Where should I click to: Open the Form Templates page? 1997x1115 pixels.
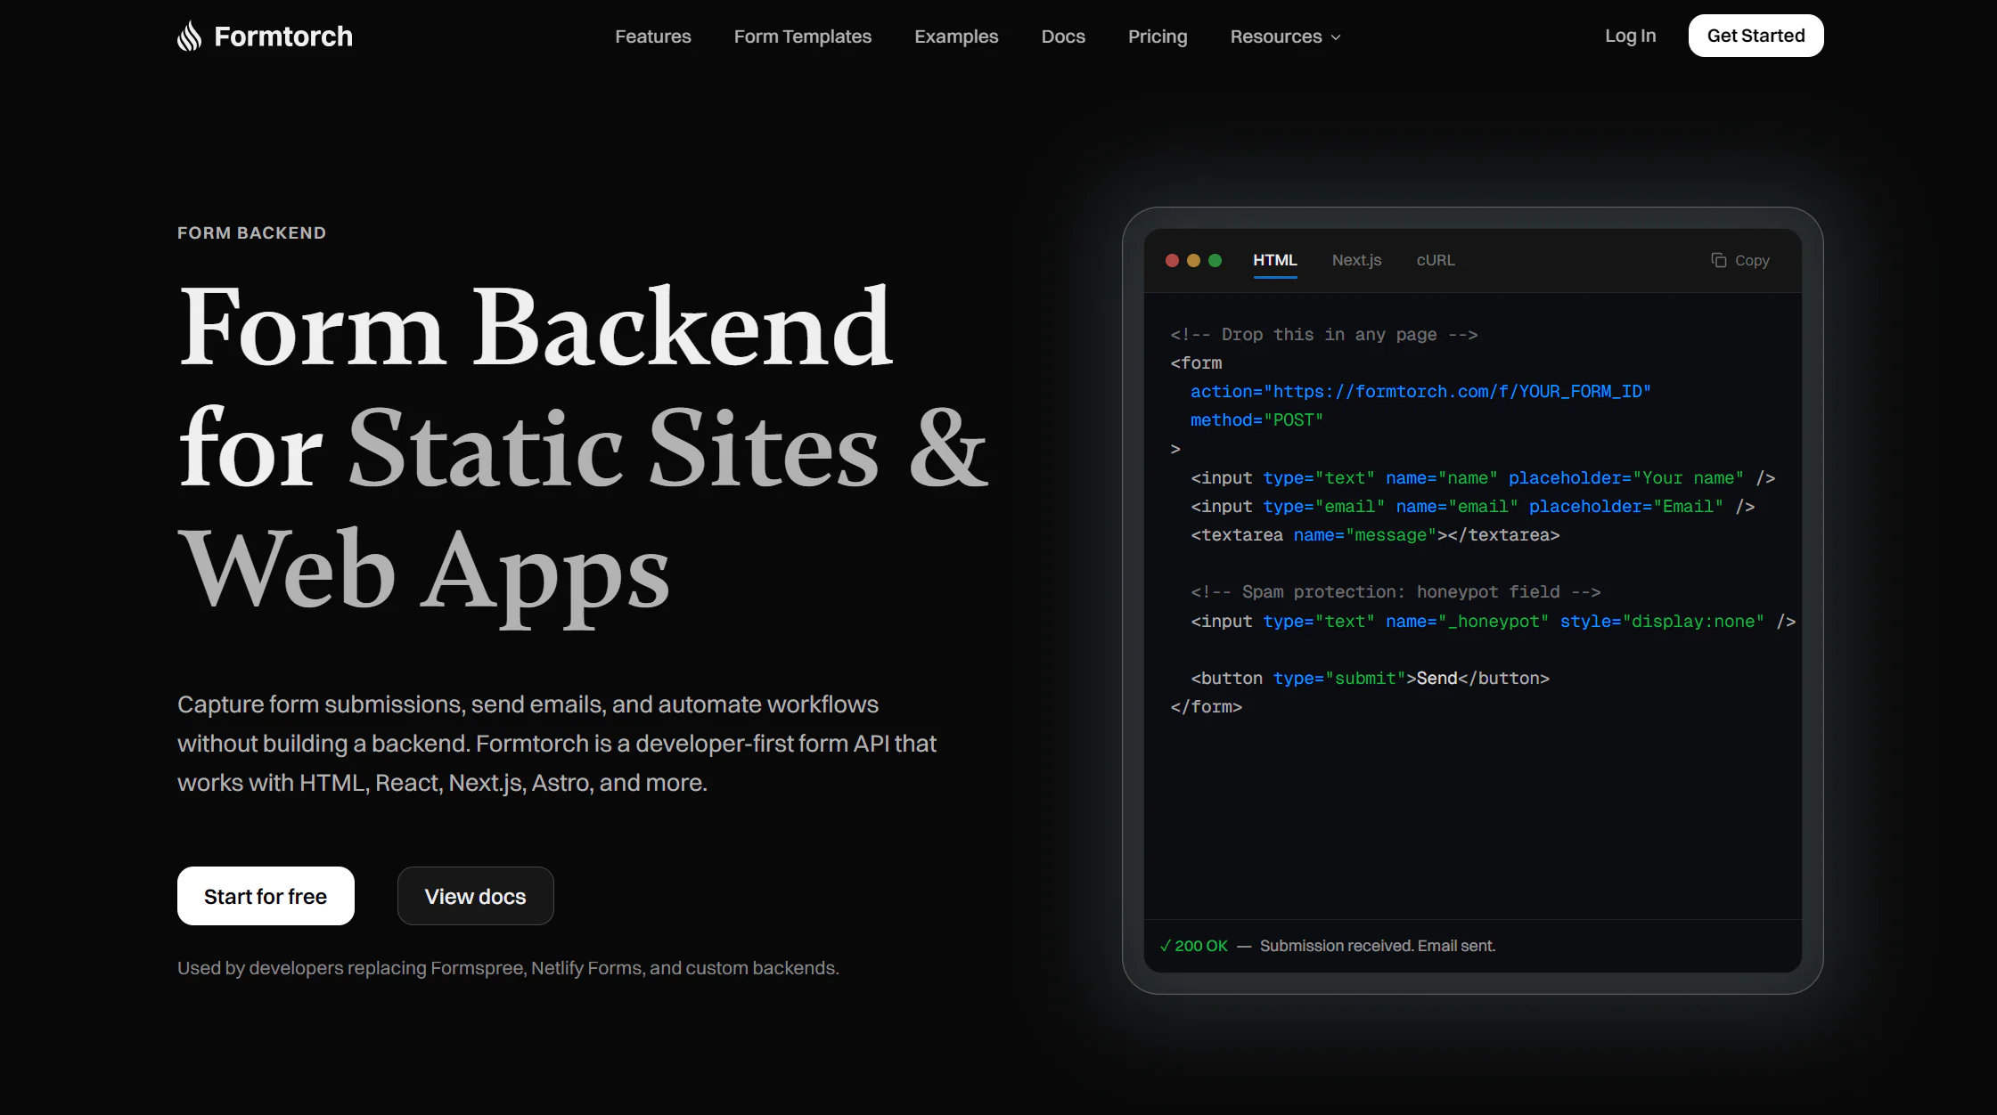pyautogui.click(x=802, y=37)
